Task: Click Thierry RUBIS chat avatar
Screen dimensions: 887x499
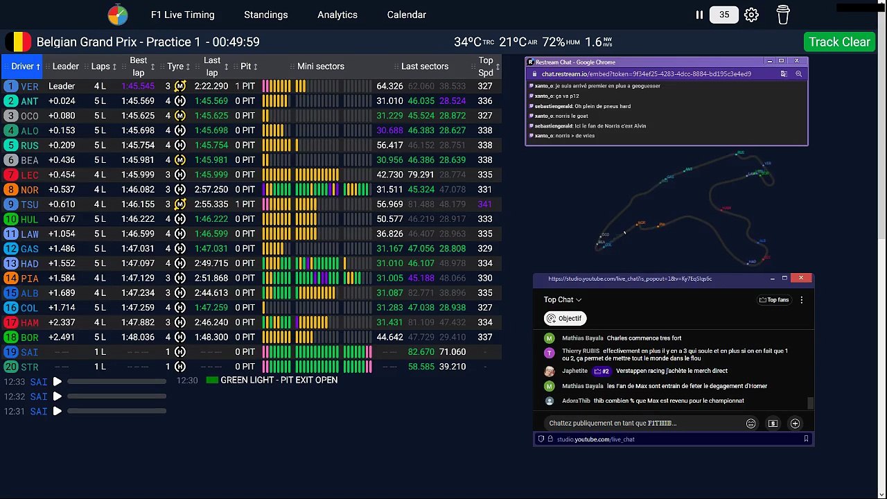Action: pyautogui.click(x=550, y=353)
